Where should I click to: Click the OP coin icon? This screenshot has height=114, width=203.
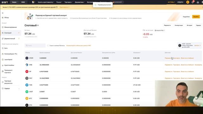[27, 72]
